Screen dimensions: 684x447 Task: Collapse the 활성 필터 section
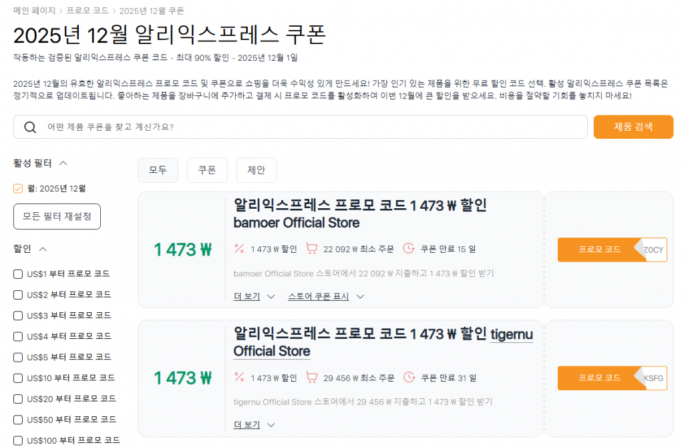click(63, 162)
